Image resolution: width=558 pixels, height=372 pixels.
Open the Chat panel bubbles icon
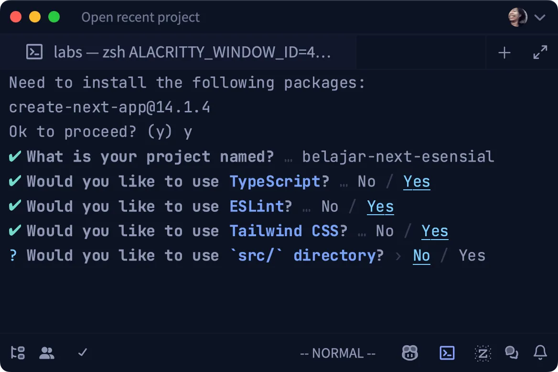(x=512, y=353)
